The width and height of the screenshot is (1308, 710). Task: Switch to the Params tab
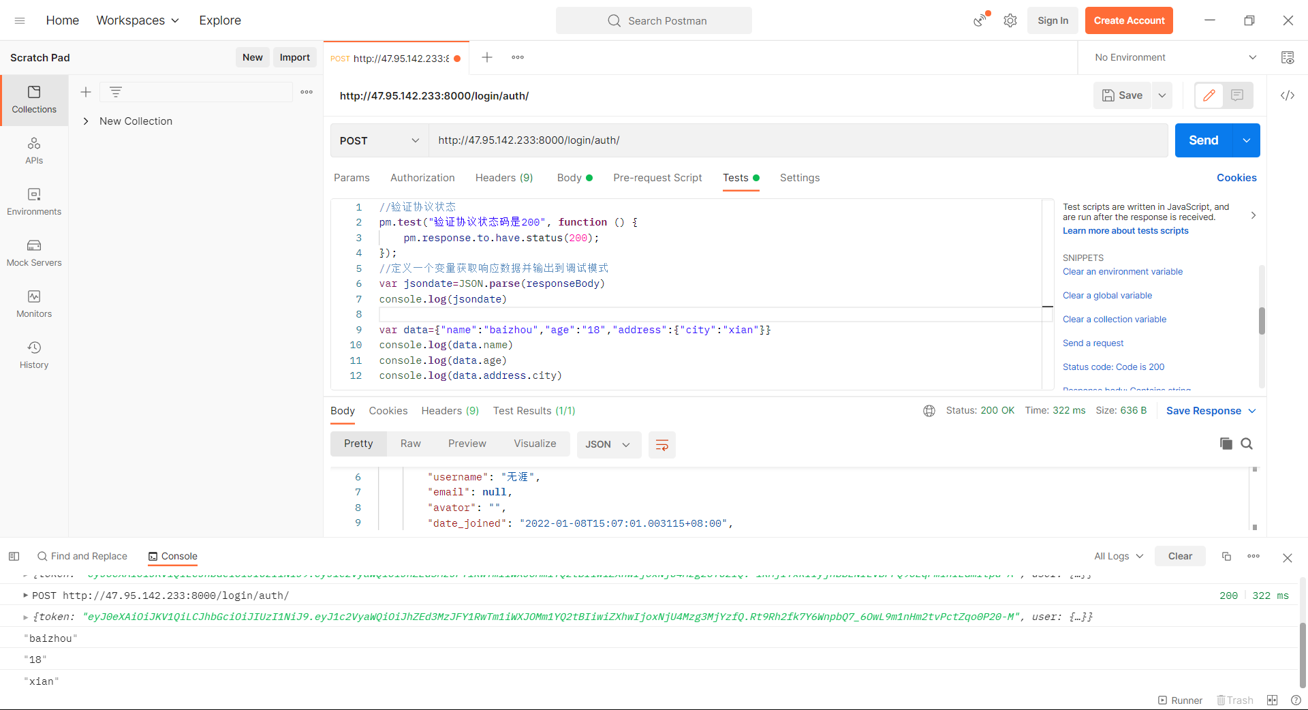click(352, 178)
